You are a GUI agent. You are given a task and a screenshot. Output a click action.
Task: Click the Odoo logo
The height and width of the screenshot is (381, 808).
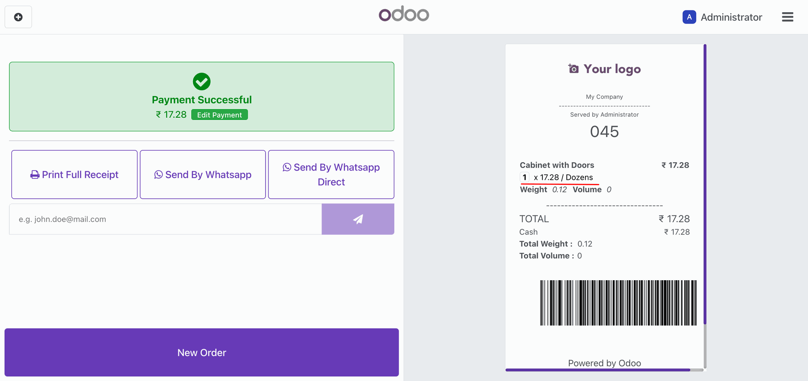tap(404, 14)
